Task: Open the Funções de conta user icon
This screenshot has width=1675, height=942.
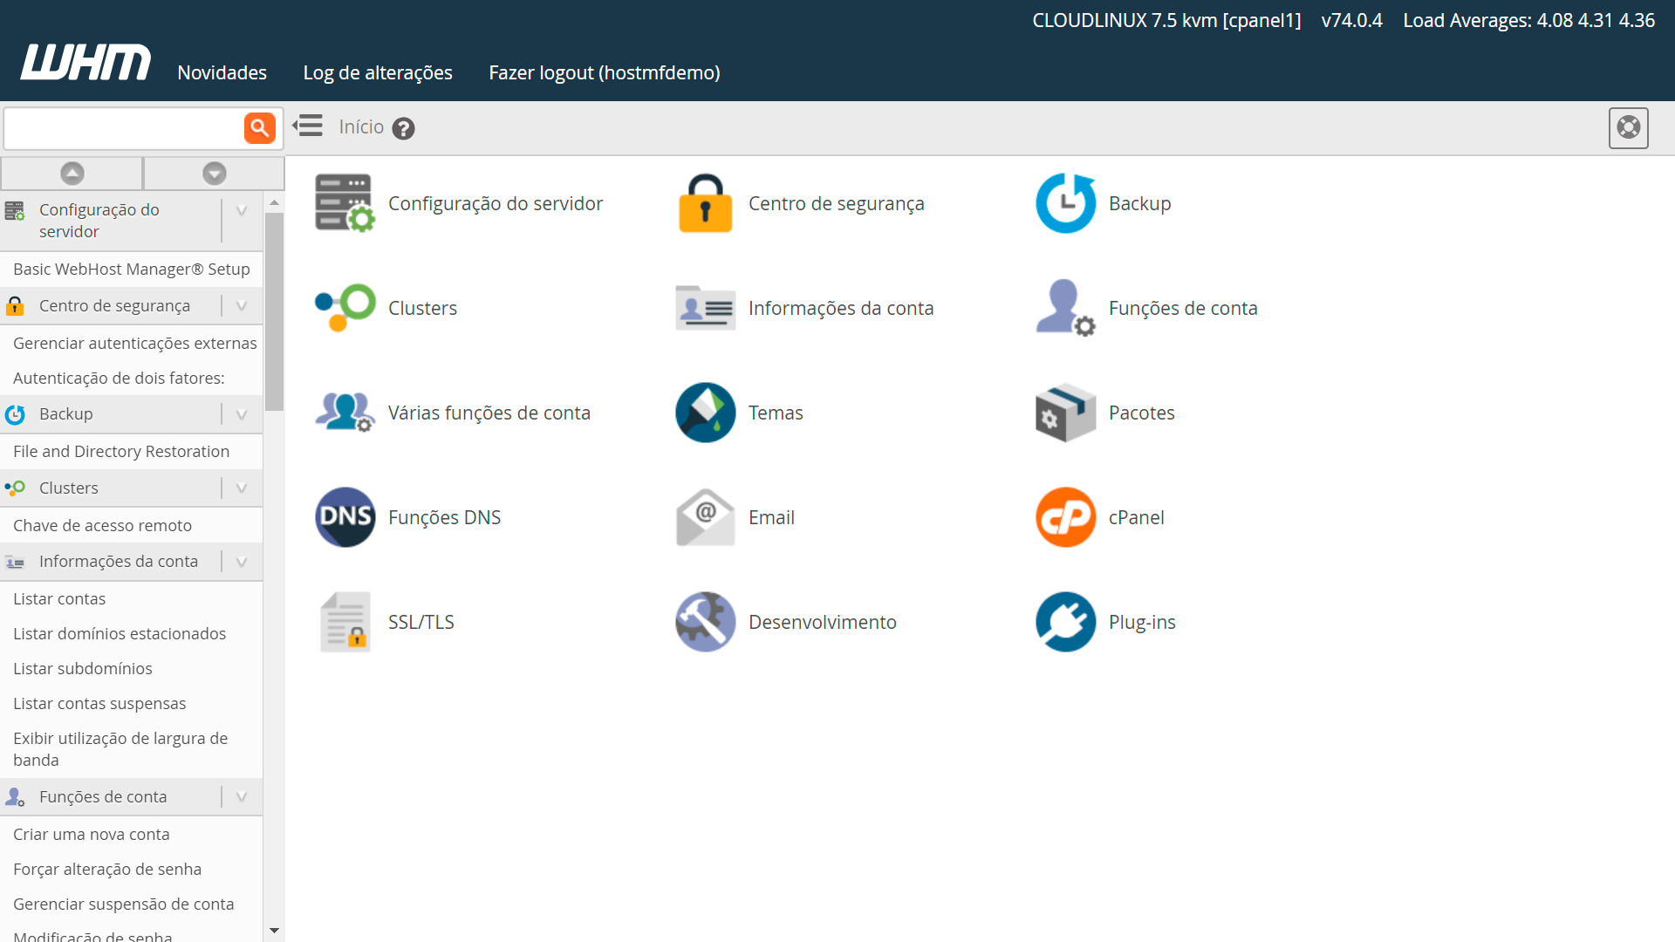Action: pyautogui.click(x=1065, y=308)
